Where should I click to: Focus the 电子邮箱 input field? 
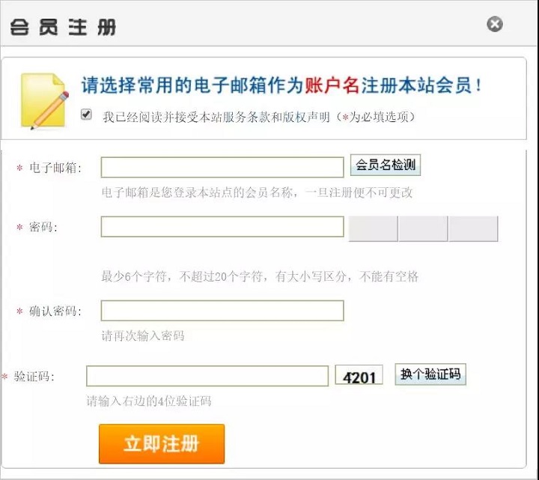[222, 168]
